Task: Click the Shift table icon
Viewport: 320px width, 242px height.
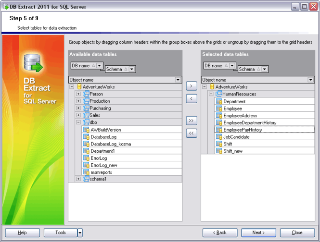Action: [219, 144]
